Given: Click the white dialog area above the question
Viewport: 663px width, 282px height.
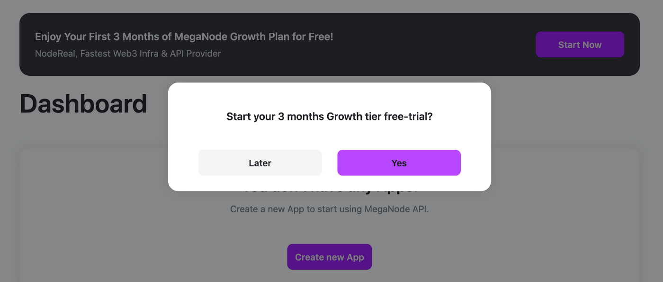Looking at the screenshot, I should point(329,95).
